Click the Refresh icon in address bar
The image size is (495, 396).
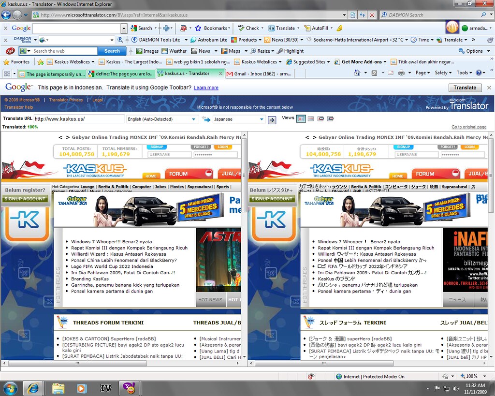pyautogui.click(x=363, y=15)
